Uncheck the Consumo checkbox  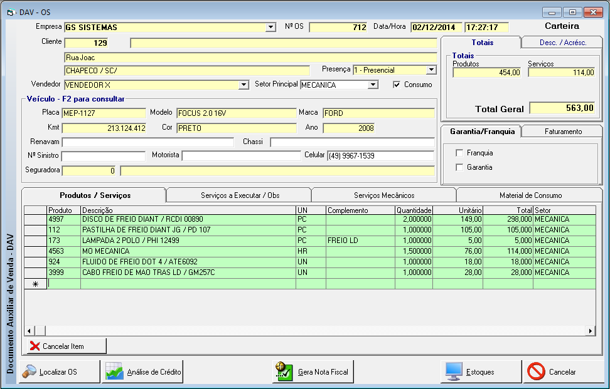tap(397, 85)
